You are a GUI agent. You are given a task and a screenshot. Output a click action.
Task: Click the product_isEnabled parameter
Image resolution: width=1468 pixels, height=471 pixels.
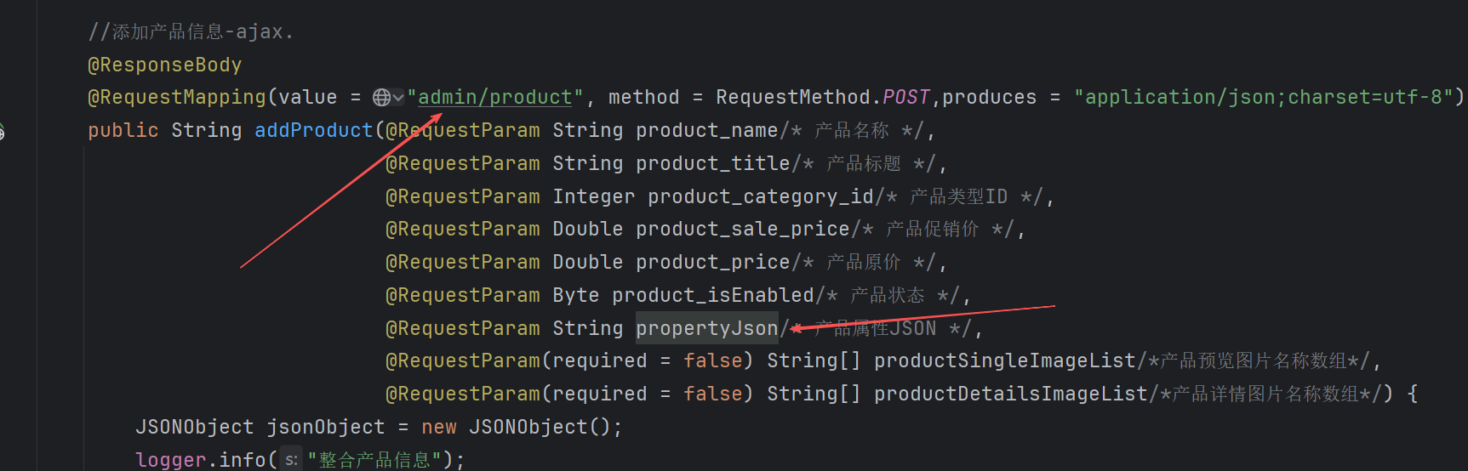[x=713, y=296]
